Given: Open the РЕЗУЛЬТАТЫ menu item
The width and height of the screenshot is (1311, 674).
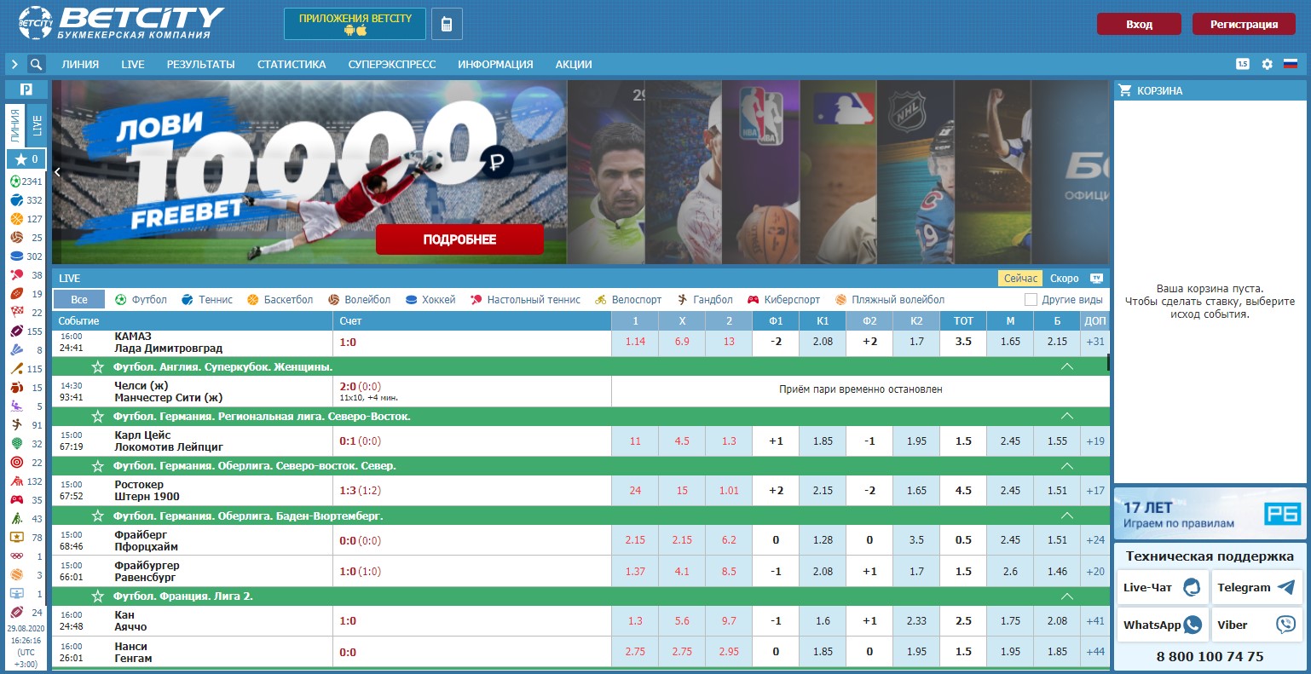Looking at the screenshot, I should [x=200, y=64].
